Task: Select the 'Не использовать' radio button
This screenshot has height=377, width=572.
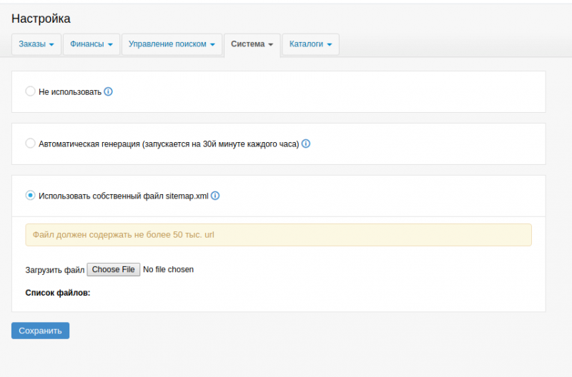Action: [30, 91]
